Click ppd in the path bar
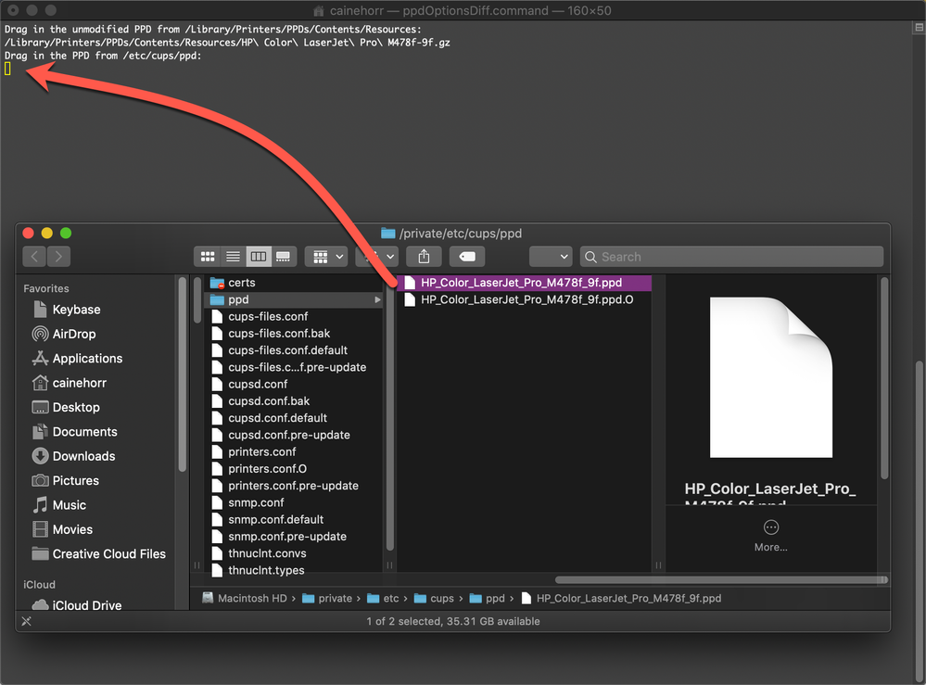The height and width of the screenshot is (685, 926). (488, 598)
